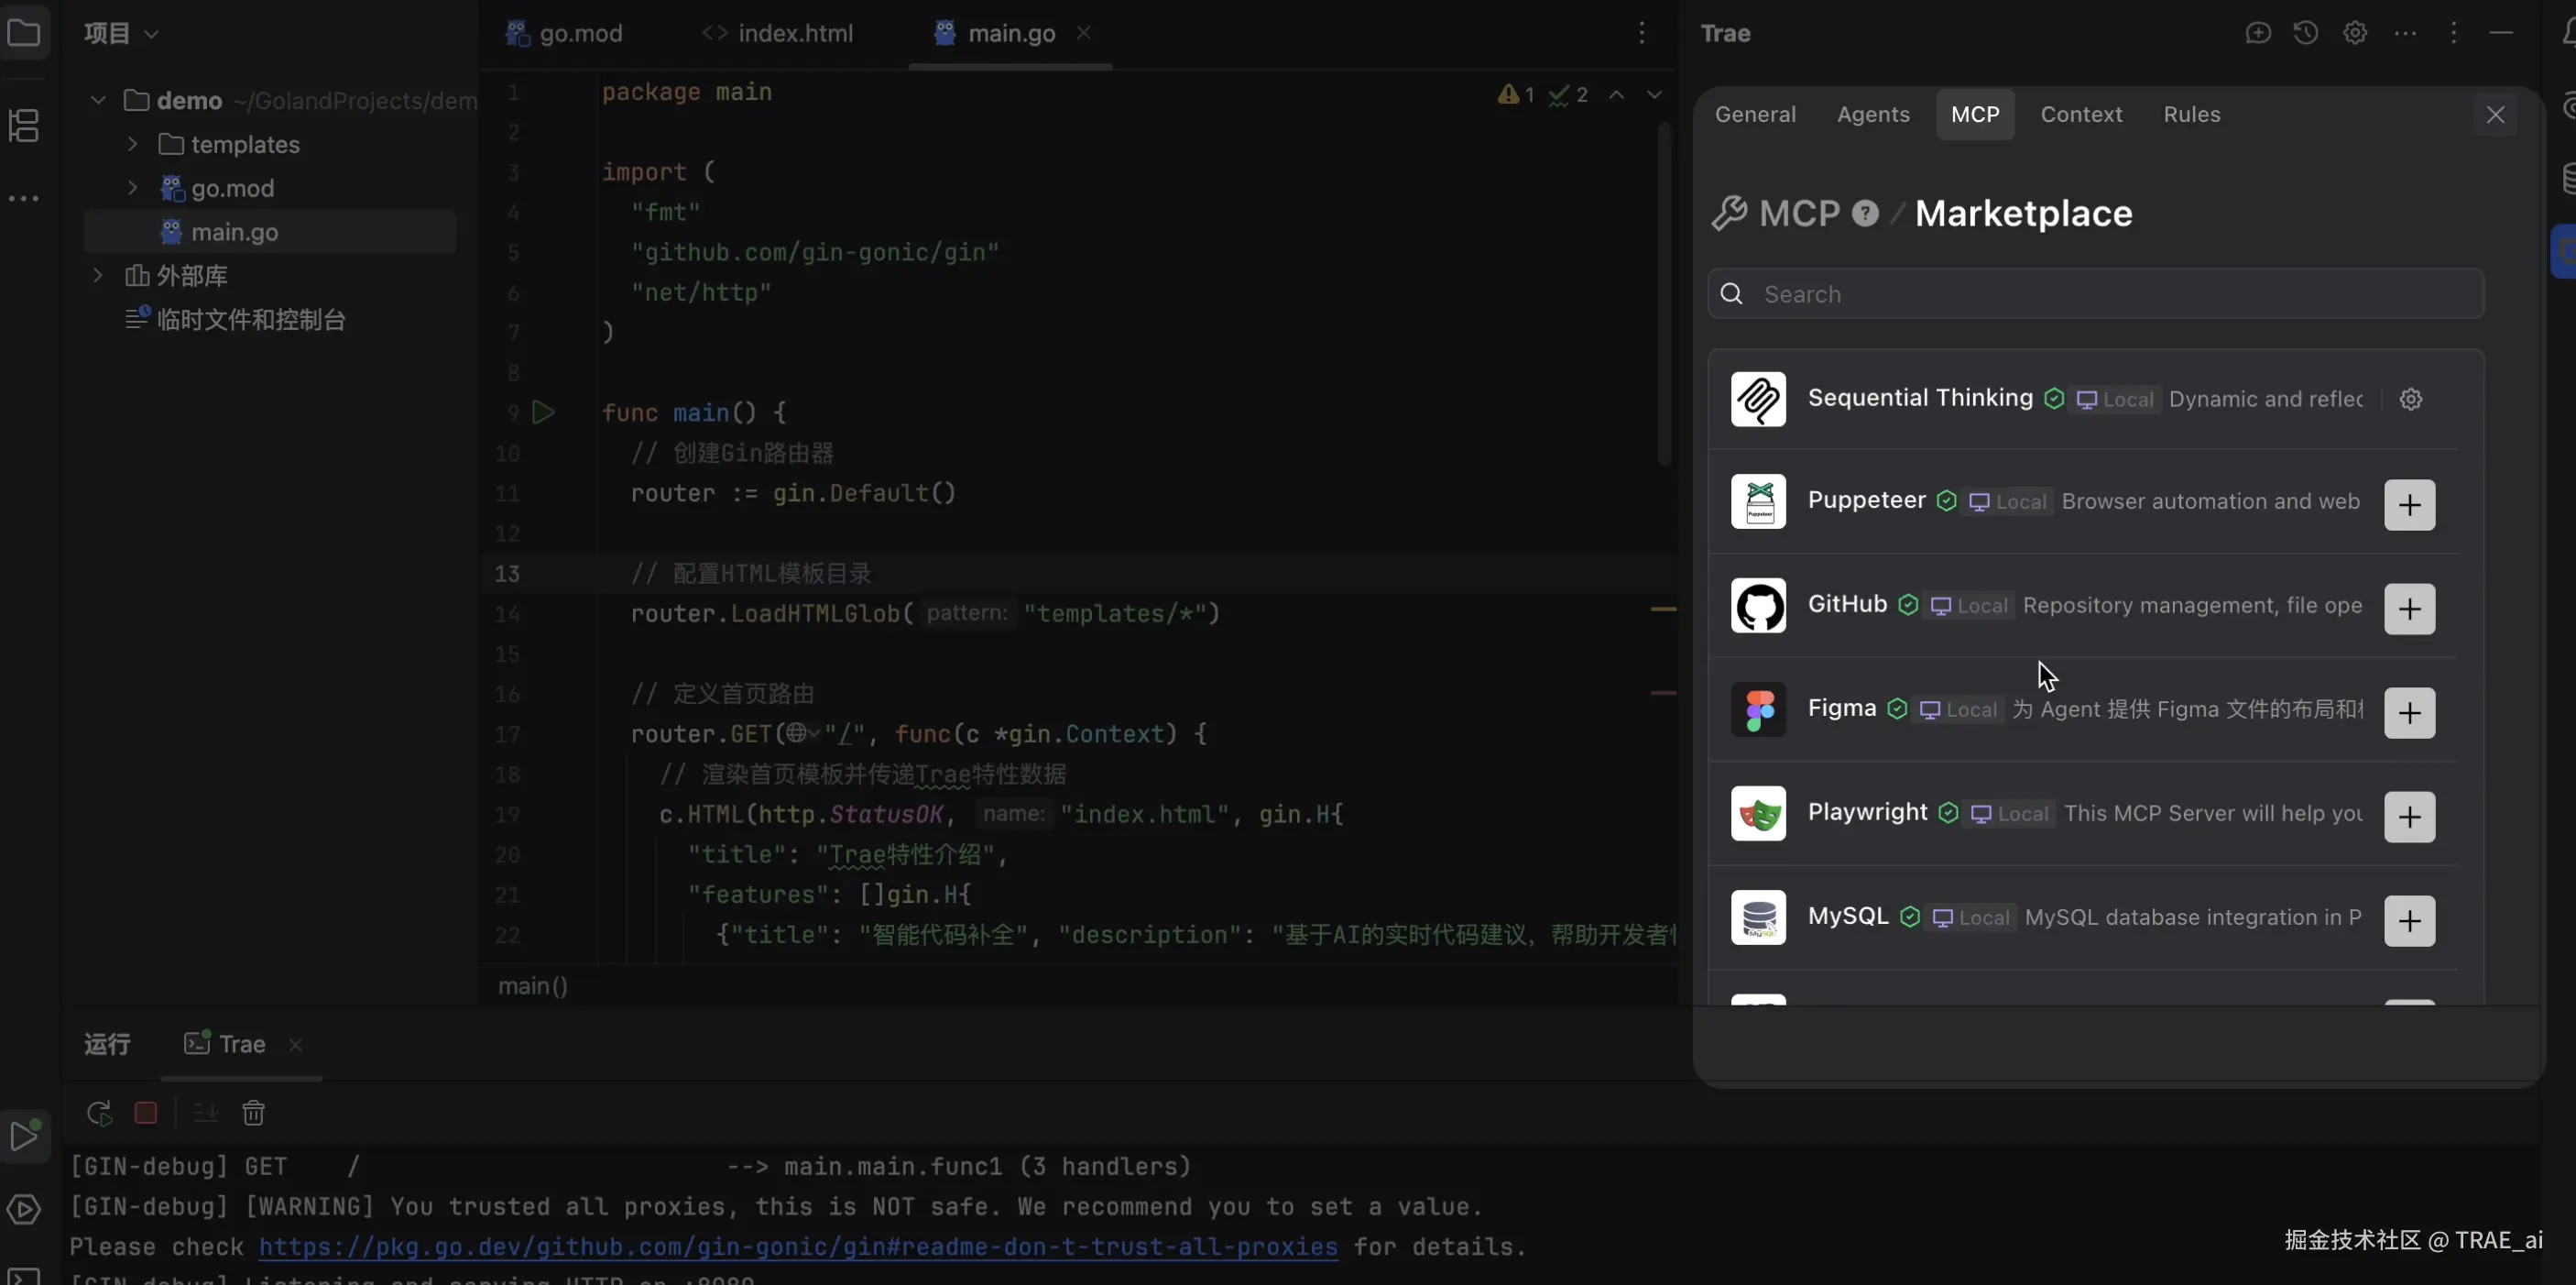Add the Figma MCP server
Viewport: 2576px width, 1285px height.
pyautogui.click(x=2409, y=712)
